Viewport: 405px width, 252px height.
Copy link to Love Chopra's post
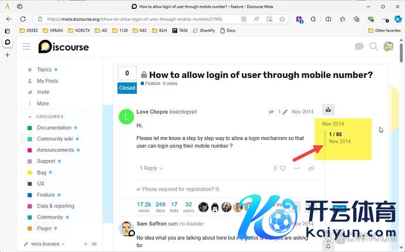point(311,168)
